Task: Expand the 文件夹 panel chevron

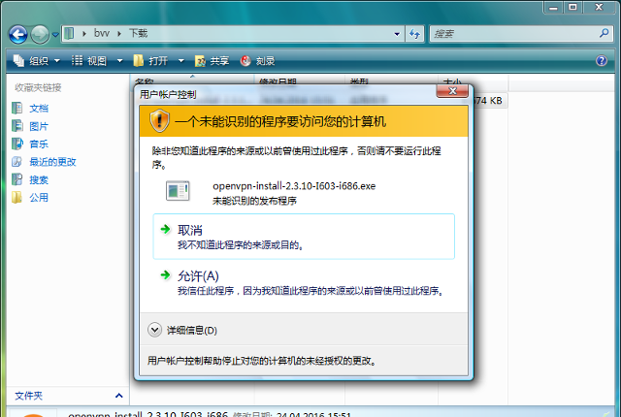Action: (118, 396)
